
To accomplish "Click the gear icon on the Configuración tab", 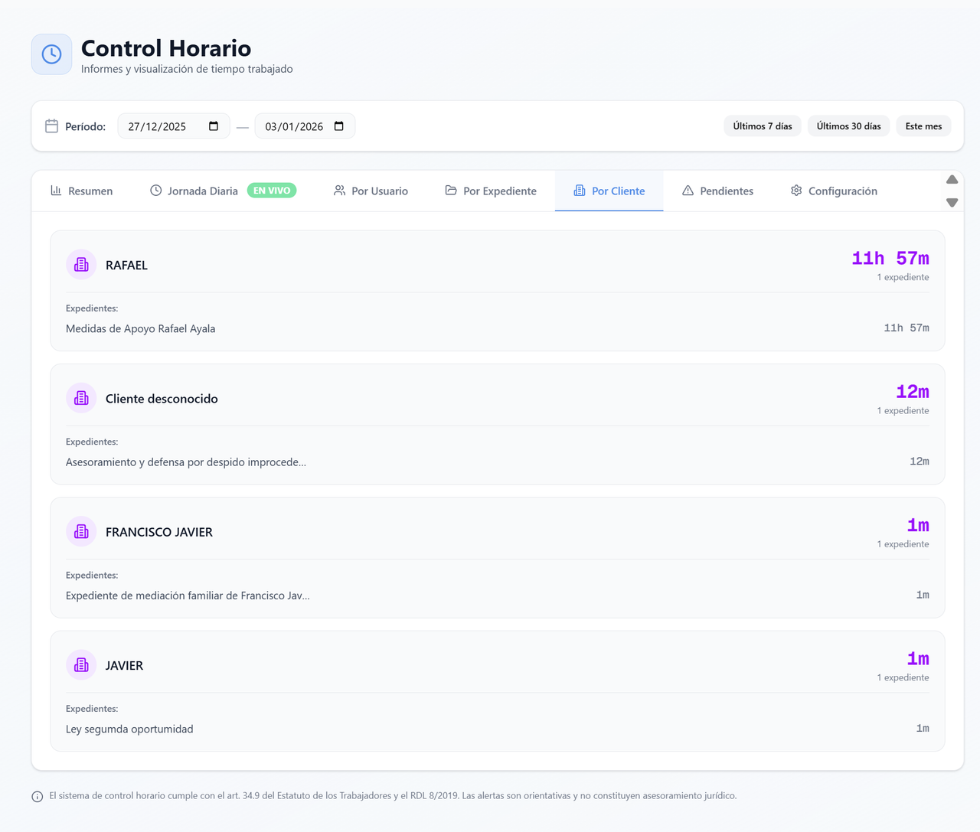I will pos(795,191).
